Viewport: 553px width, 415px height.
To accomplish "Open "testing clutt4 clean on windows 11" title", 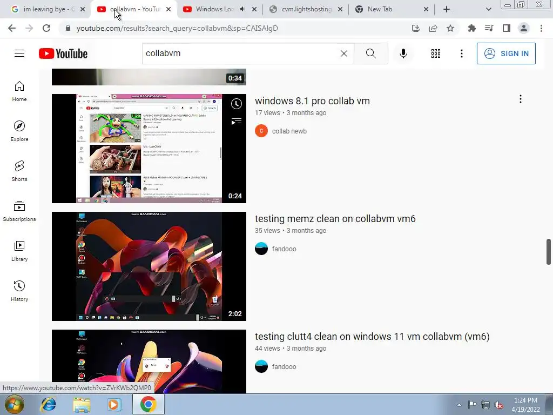I will 372,337.
